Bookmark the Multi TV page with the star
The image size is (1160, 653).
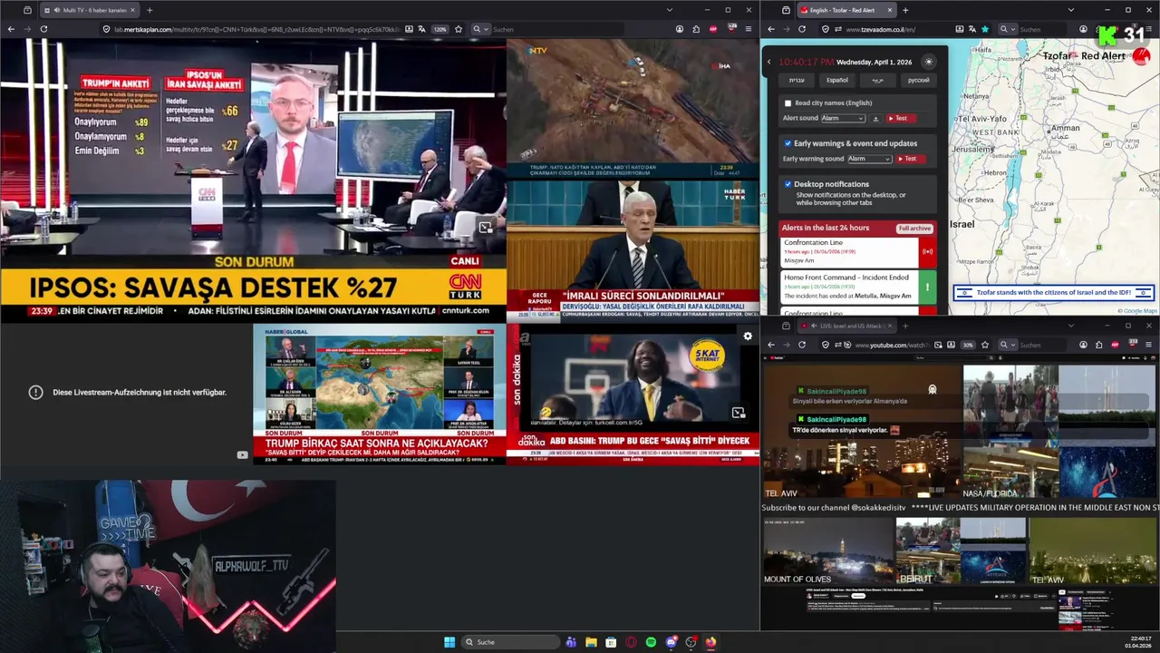coord(458,29)
